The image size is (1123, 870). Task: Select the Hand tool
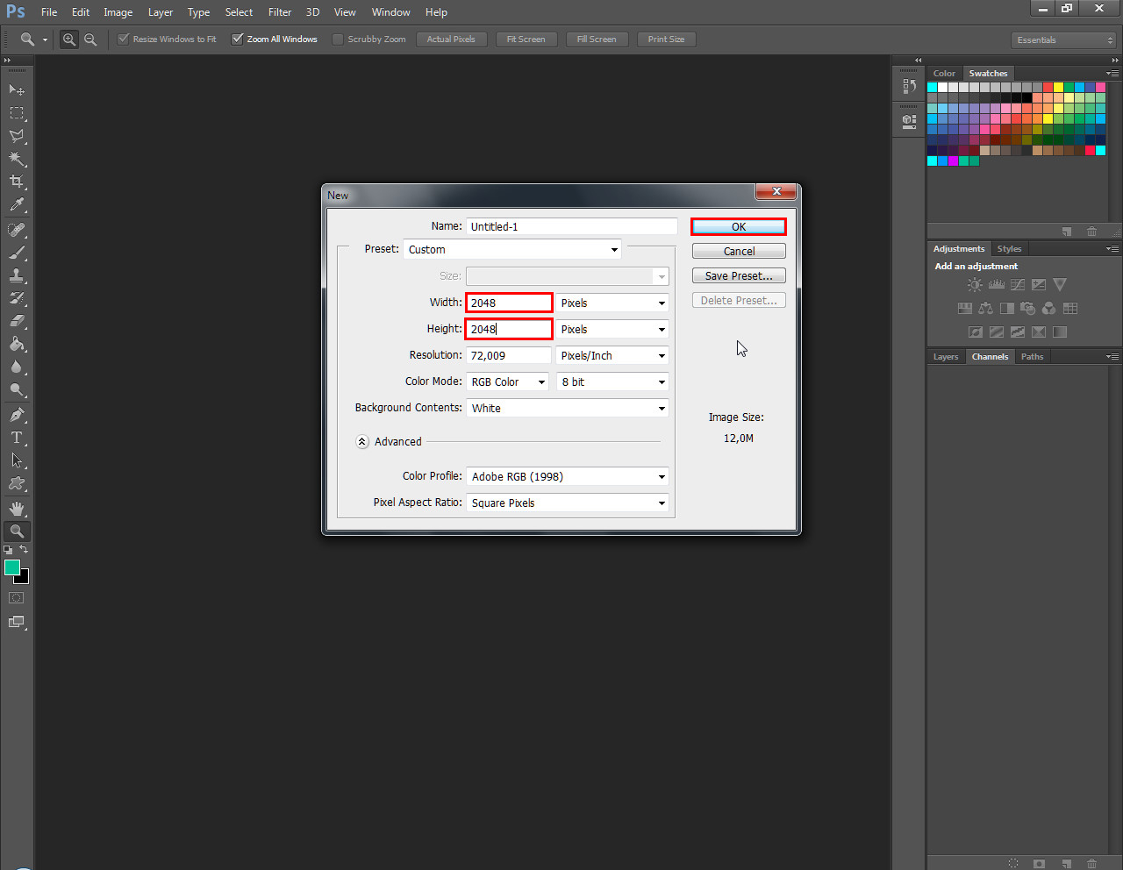click(17, 509)
